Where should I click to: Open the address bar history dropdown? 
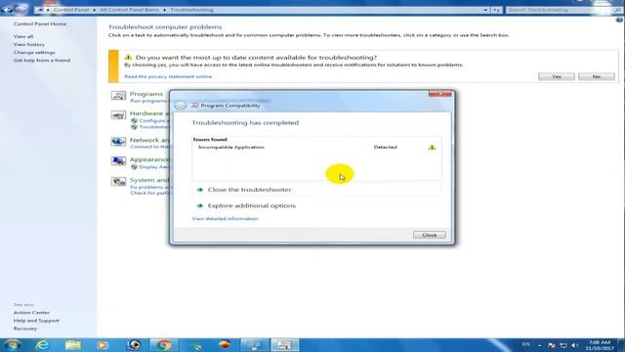[485, 10]
